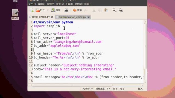Open the 文件(F) menu
The height and width of the screenshot is (98, 175).
point(32,4)
